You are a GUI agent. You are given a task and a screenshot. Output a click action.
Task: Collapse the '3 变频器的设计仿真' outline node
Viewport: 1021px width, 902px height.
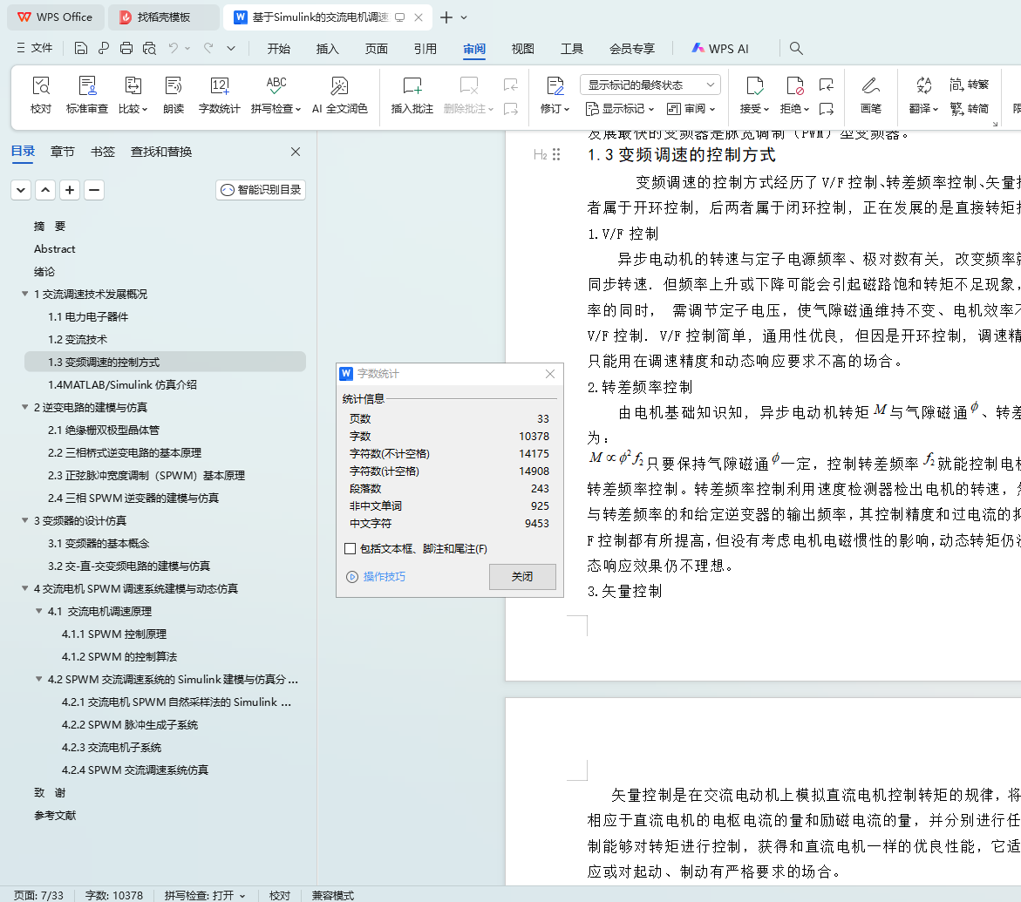(x=24, y=520)
